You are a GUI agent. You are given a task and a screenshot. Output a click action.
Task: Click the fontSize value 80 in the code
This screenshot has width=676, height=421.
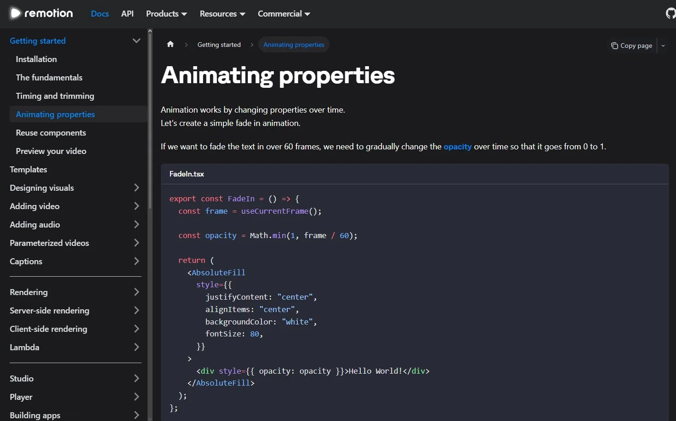(x=255, y=334)
